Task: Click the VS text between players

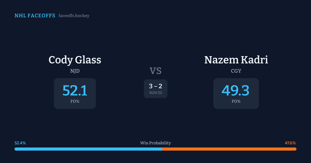Action: click(155, 71)
